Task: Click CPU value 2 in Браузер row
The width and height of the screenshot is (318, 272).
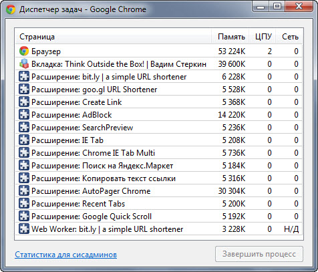Action: (x=269, y=51)
